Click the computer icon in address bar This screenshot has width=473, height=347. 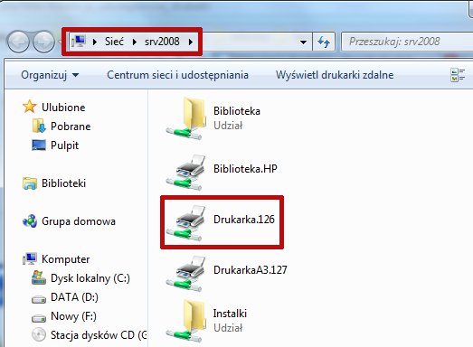point(79,42)
